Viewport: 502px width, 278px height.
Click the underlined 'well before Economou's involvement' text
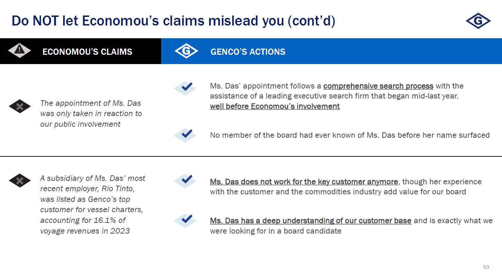pos(275,106)
